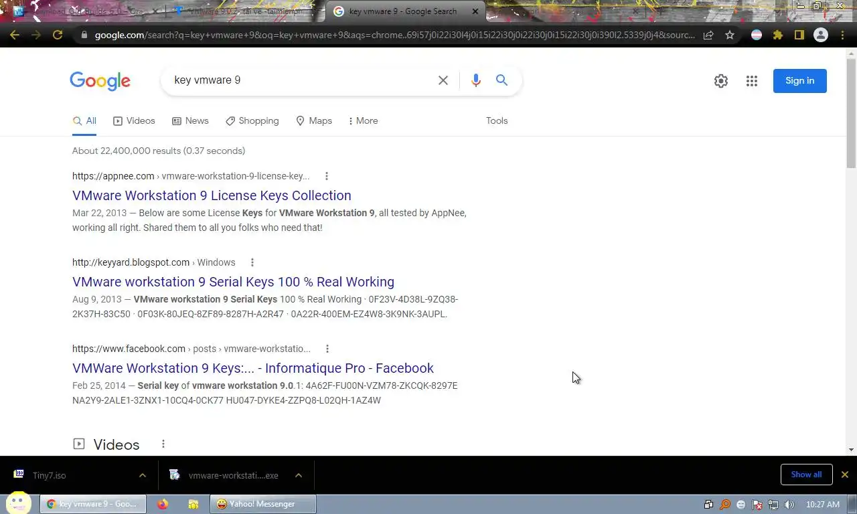
Task: Open the side panel toolbar icon
Action: pos(799,35)
